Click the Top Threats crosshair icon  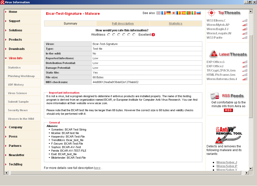[x=211, y=13]
